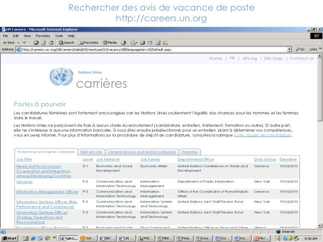Open the UN.org link
The width and height of the screenshot is (323, 242).
(250, 58)
